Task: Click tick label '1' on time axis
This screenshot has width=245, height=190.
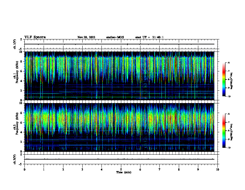Action: click(44, 170)
